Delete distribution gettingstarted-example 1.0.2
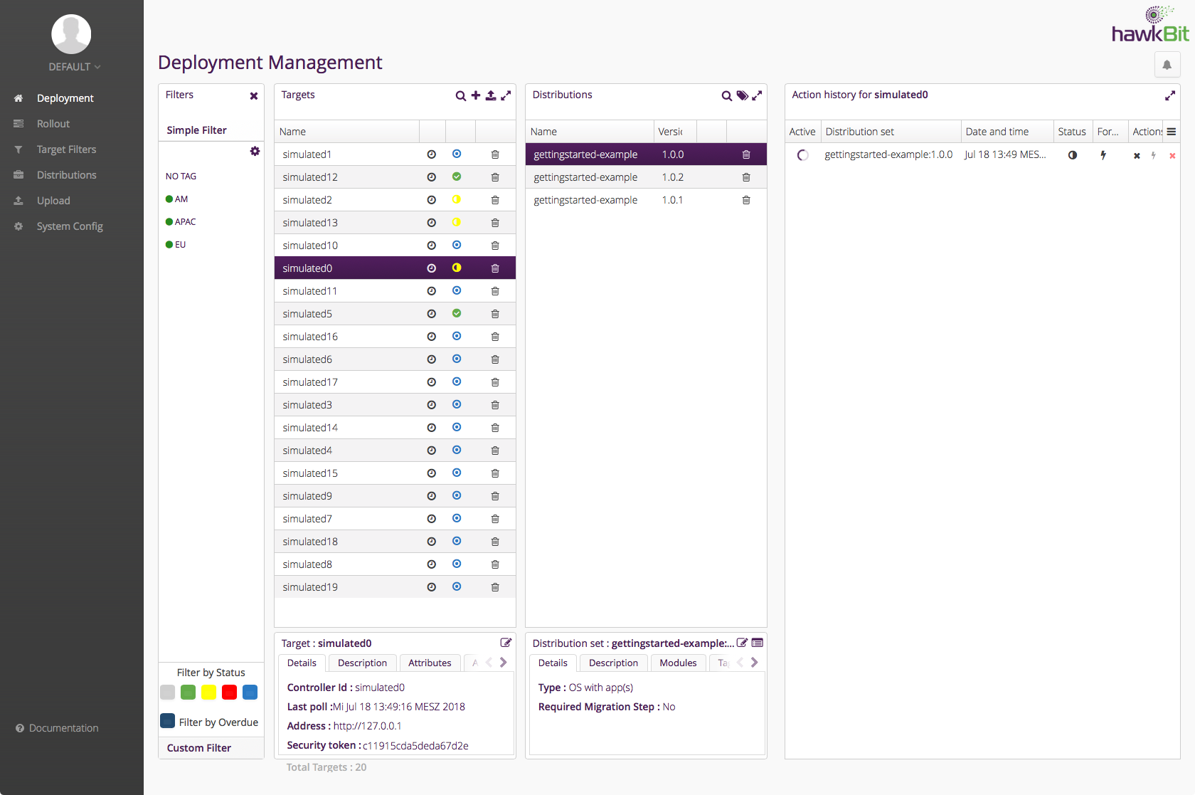 coord(746,177)
